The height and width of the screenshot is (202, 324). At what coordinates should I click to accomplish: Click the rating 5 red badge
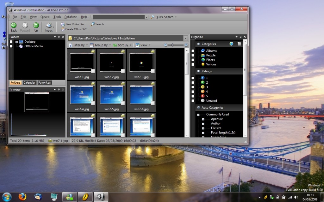coord(203,96)
